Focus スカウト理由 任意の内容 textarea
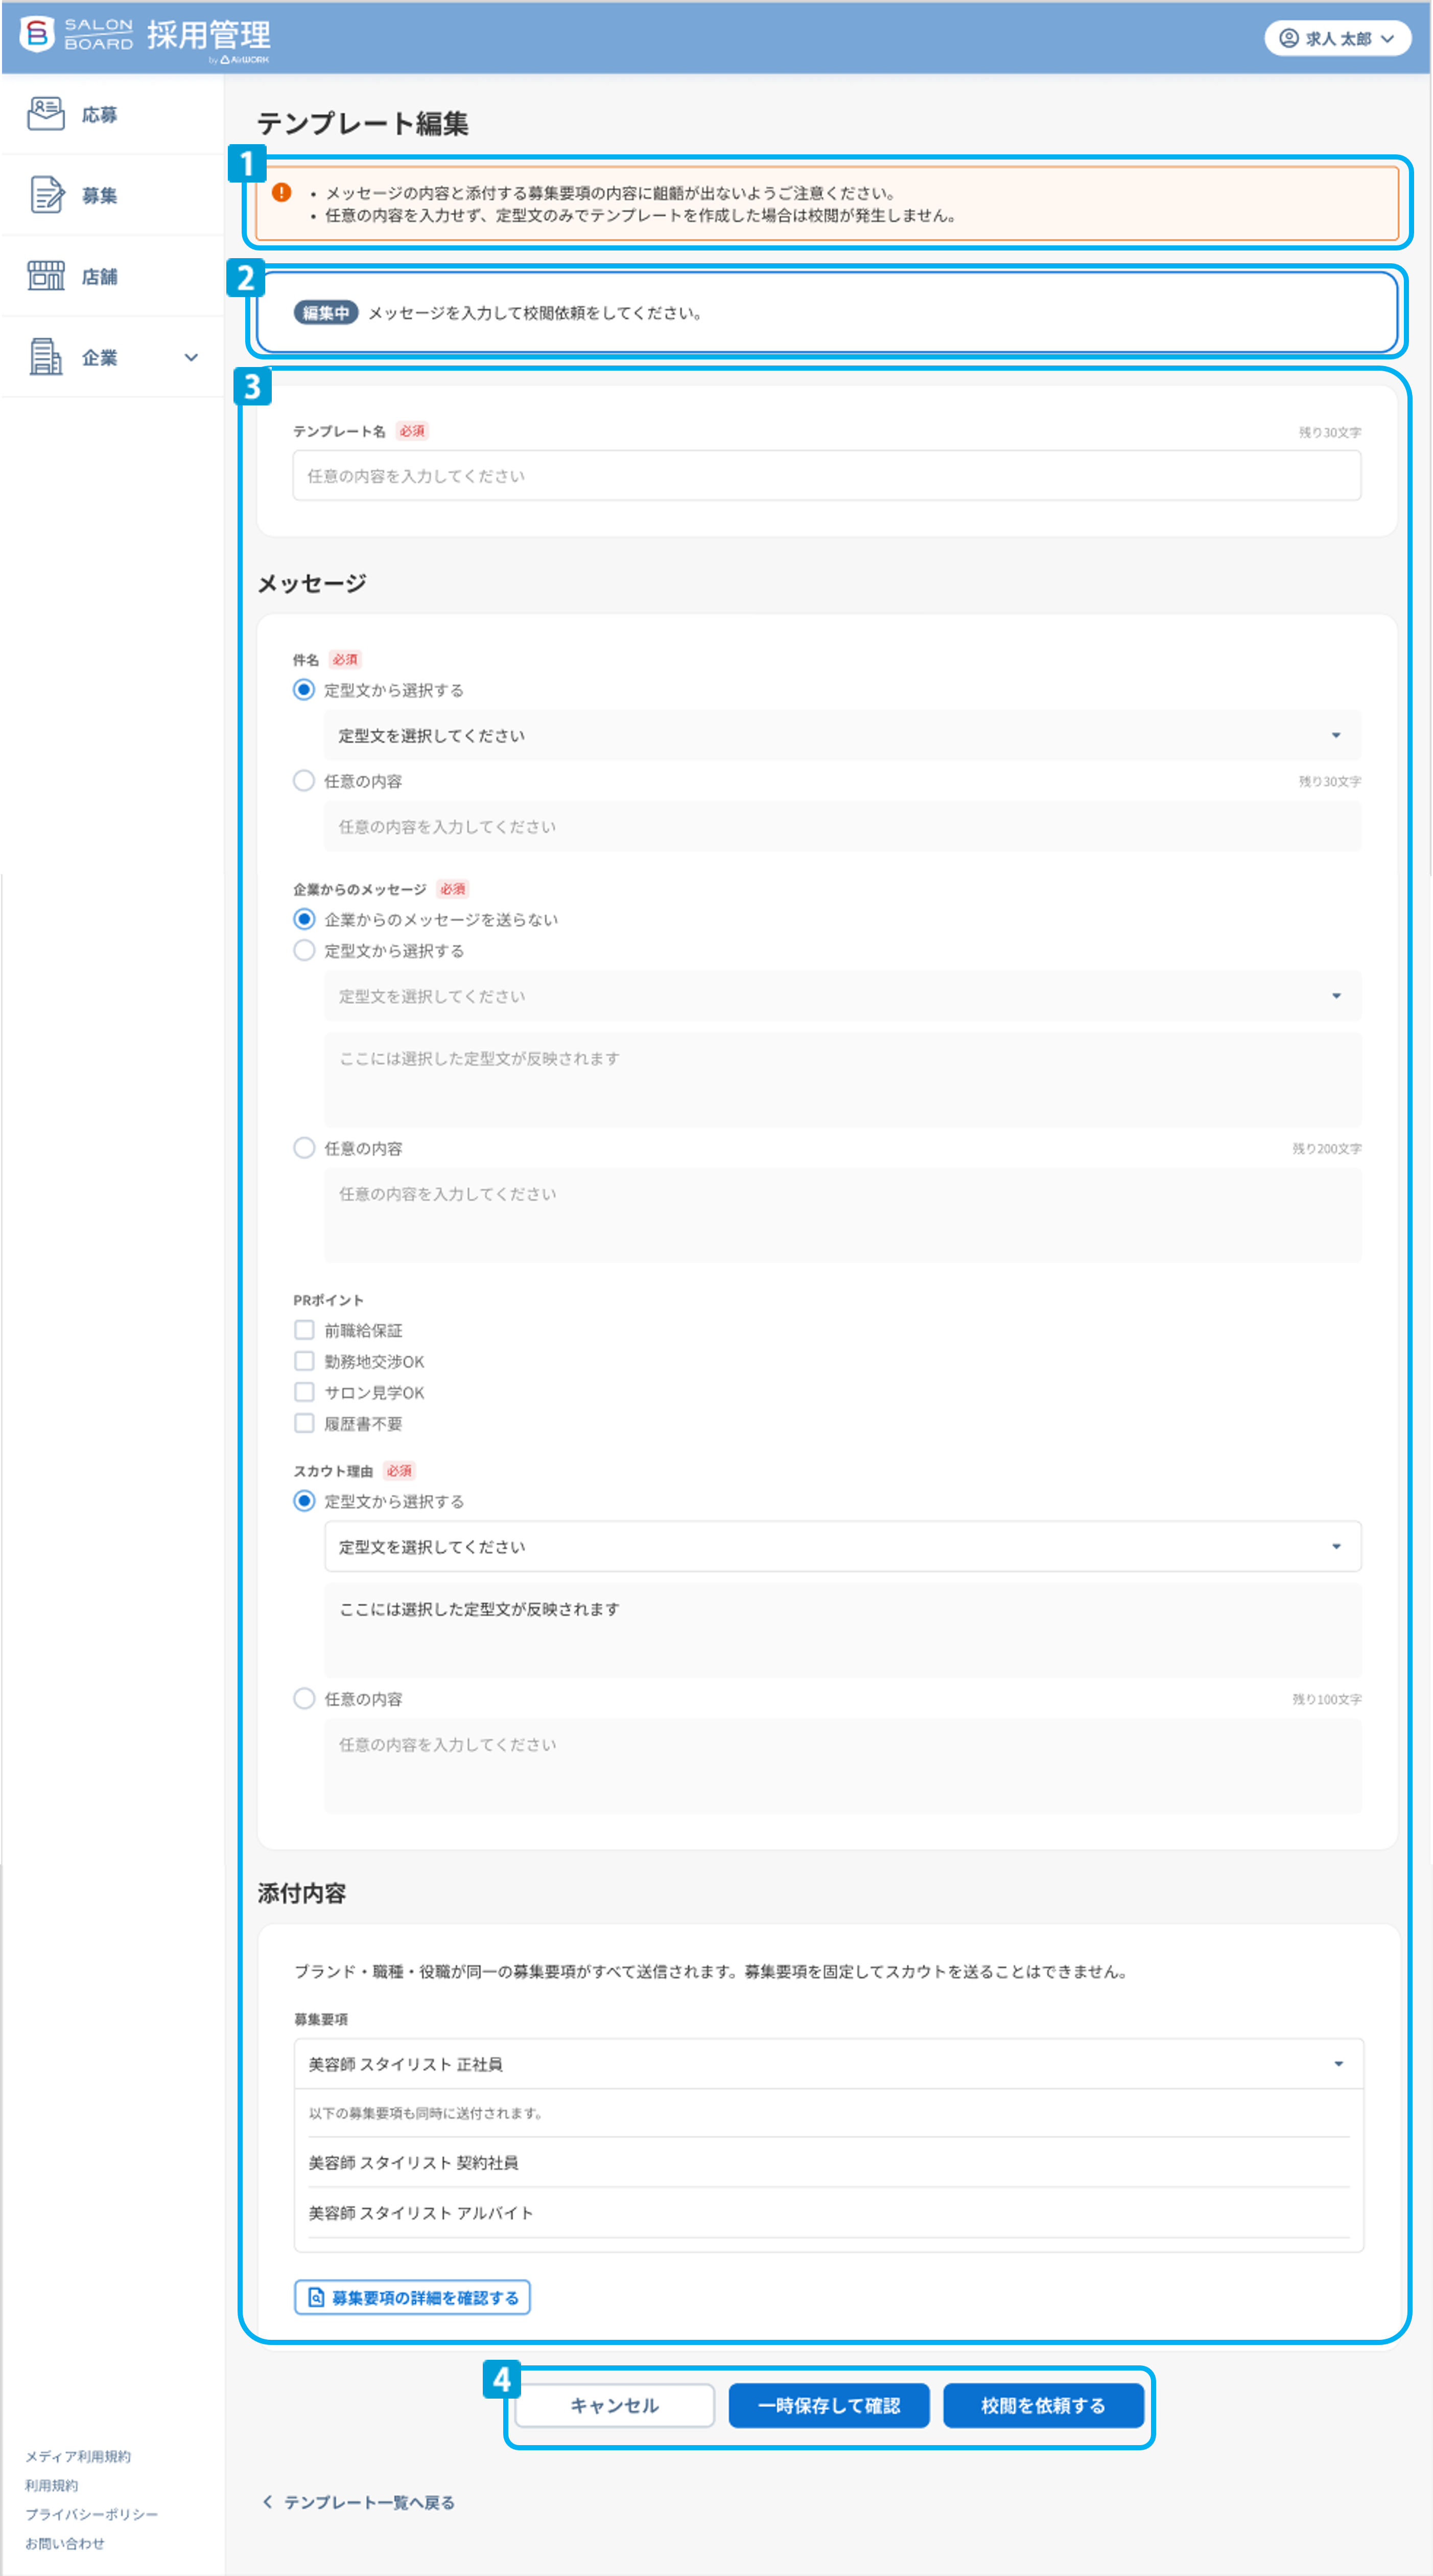 841,1766
